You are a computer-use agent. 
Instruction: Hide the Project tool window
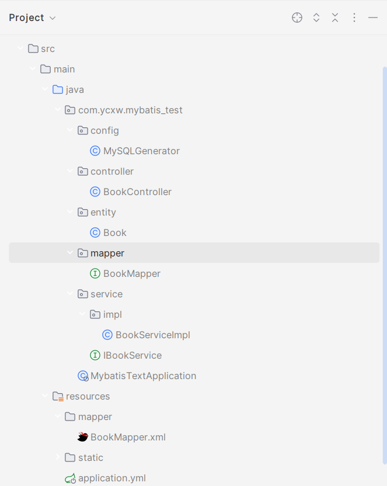[x=373, y=18]
